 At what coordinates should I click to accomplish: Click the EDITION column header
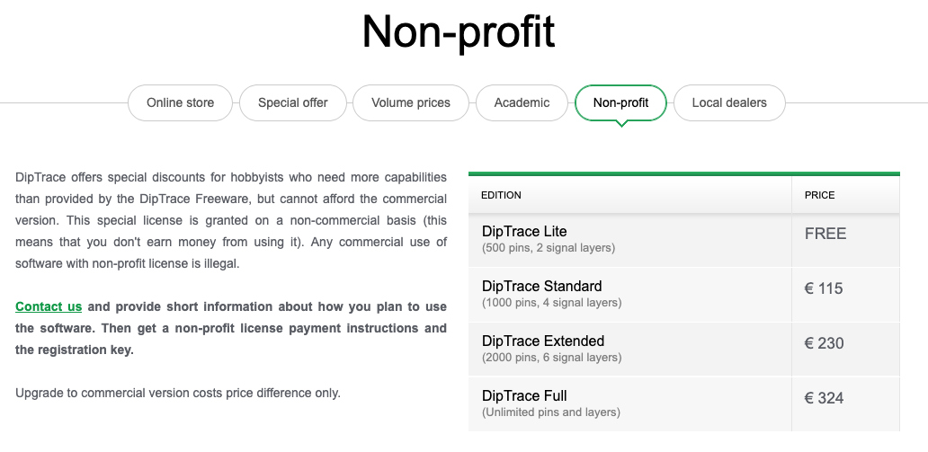click(502, 195)
